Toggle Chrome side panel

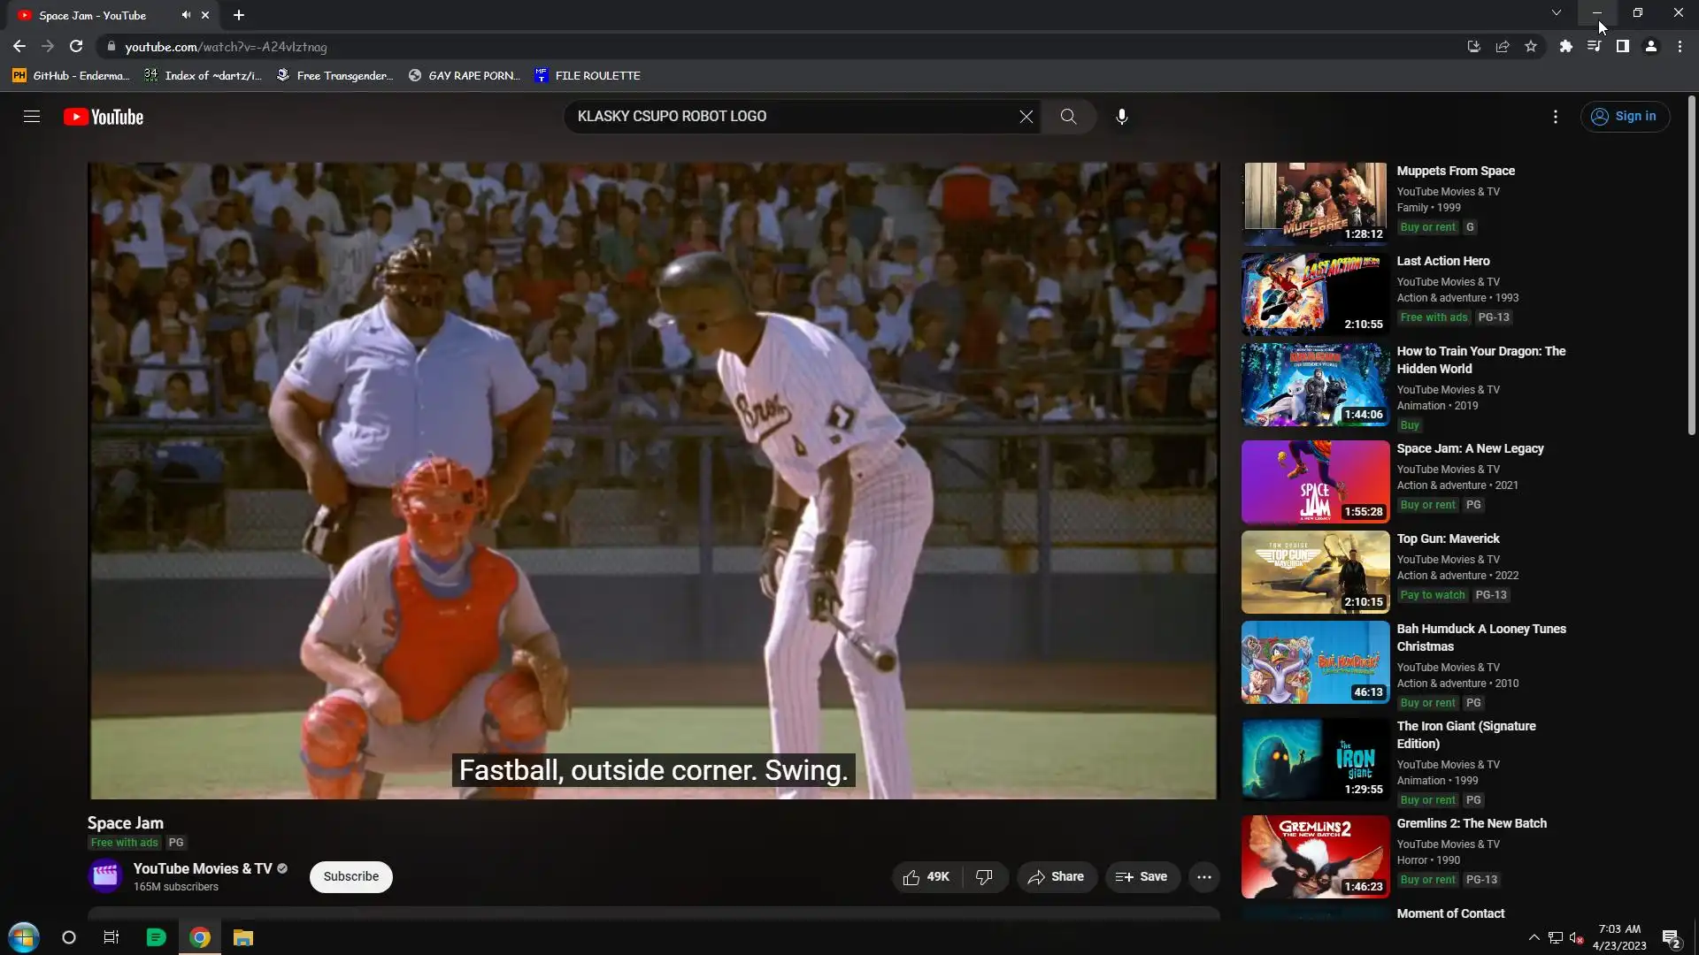[x=1622, y=47]
